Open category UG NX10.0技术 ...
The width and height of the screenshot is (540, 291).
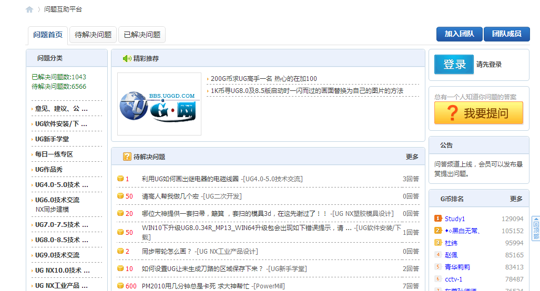[63, 271]
